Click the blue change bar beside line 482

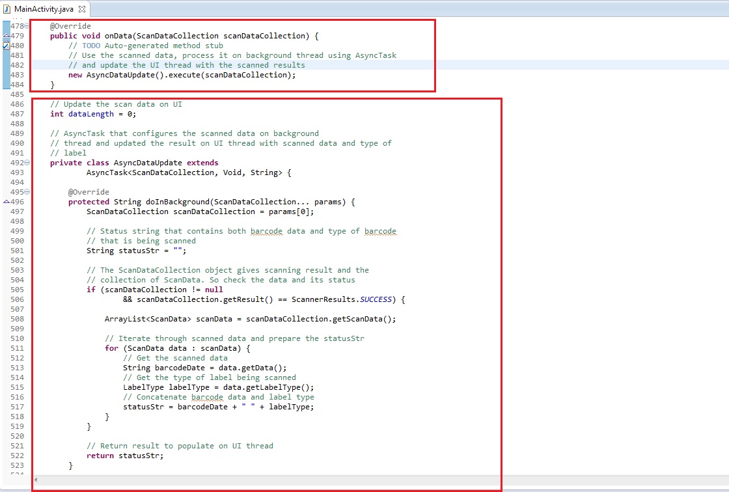click(x=6, y=65)
